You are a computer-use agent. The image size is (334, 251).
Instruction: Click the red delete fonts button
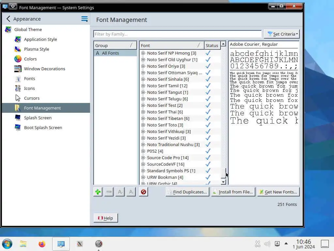(x=144, y=192)
